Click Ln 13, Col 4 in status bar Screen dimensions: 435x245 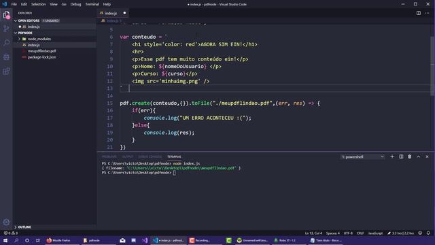pos(313,233)
